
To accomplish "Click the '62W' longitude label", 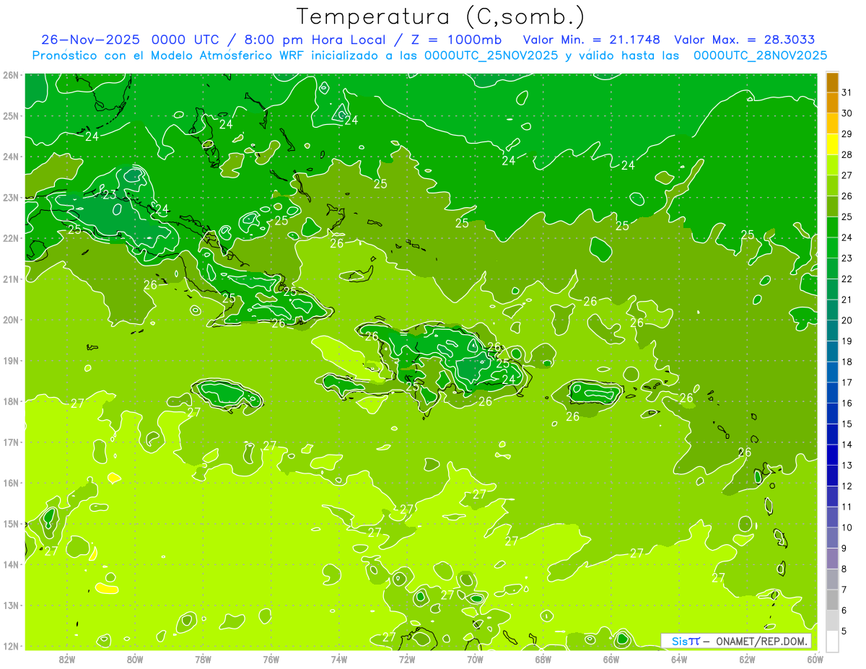I will [747, 658].
